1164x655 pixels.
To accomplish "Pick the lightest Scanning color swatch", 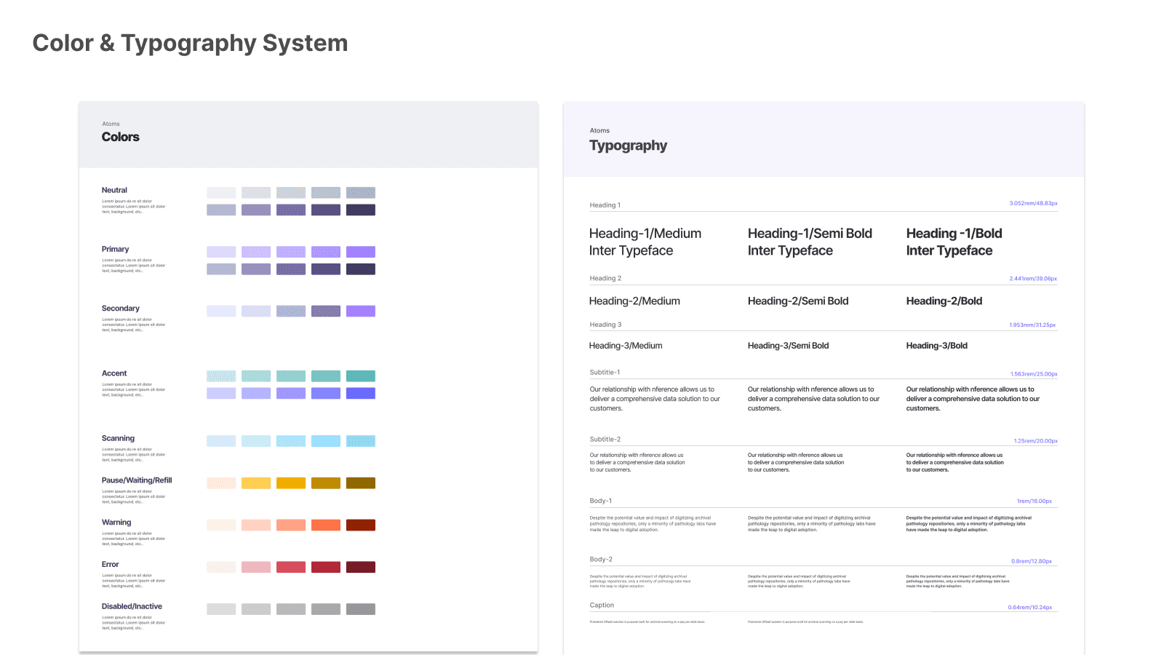I will [221, 441].
